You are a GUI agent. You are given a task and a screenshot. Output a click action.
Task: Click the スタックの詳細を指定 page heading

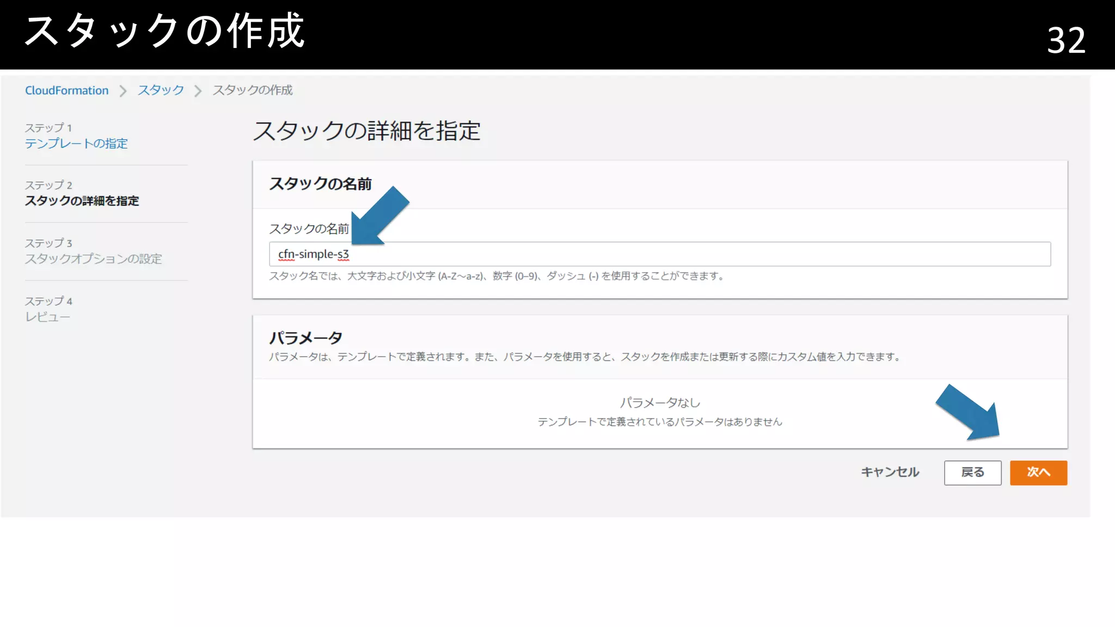[x=367, y=131]
